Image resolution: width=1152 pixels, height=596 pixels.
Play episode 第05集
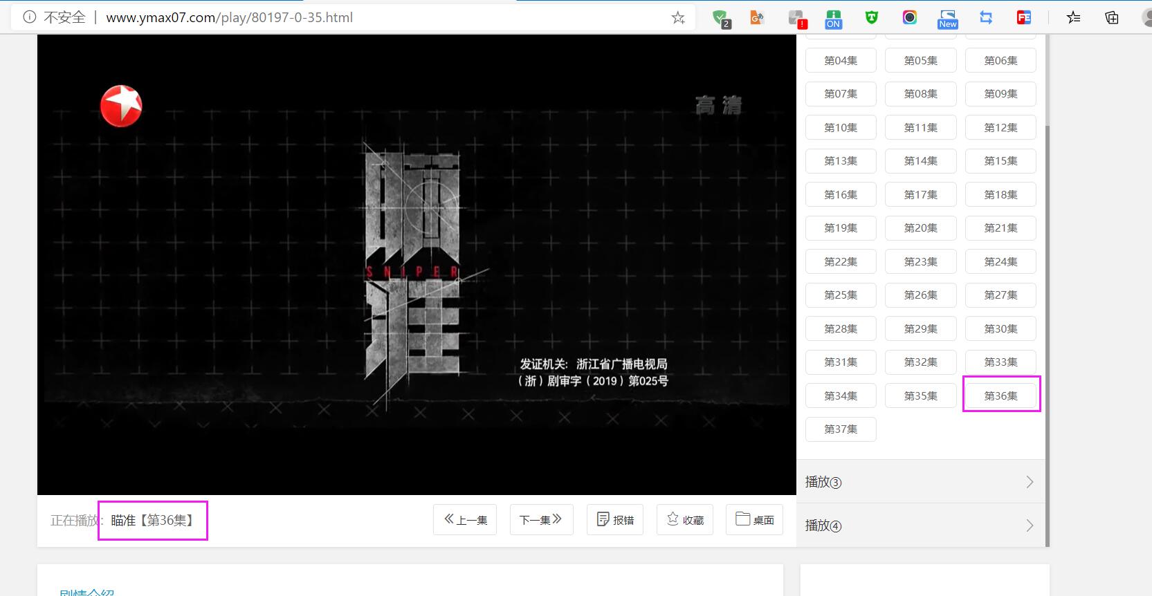[921, 60]
